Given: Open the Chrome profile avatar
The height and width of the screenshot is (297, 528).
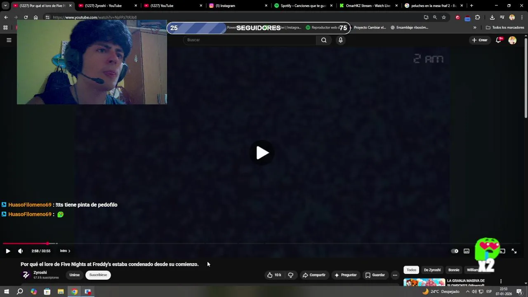Looking at the screenshot, I should [512, 17].
